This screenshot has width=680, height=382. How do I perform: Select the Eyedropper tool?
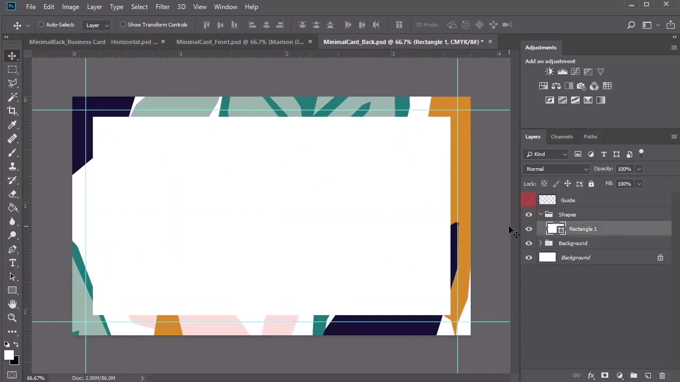pos(12,125)
